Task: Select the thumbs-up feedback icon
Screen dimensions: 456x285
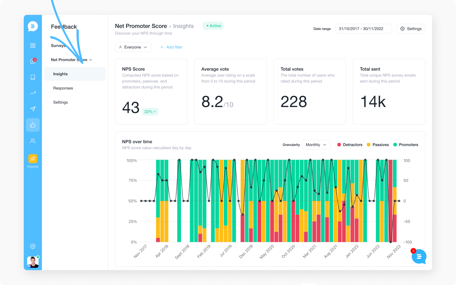Action: pos(33,125)
